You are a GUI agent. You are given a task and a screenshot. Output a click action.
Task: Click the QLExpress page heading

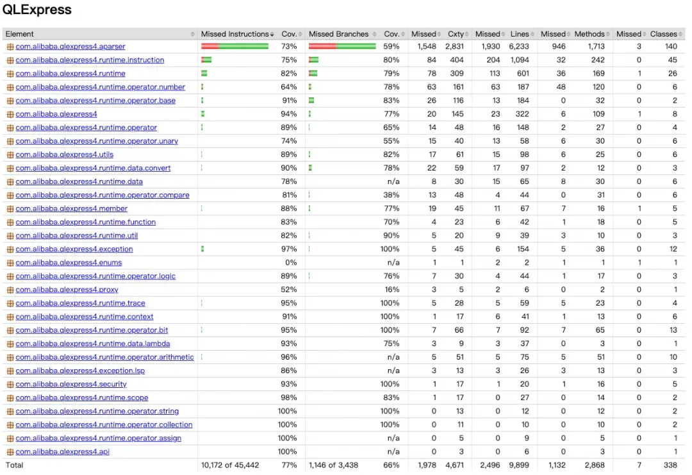(x=37, y=10)
